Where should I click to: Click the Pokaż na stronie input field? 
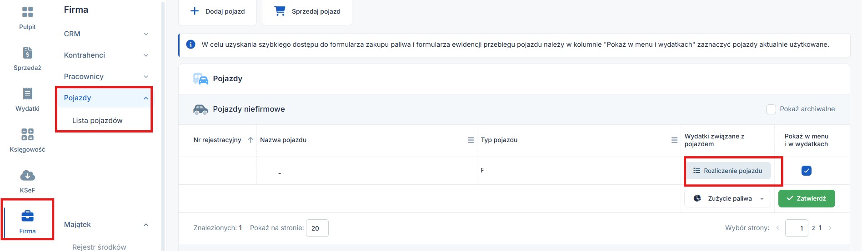(317, 228)
